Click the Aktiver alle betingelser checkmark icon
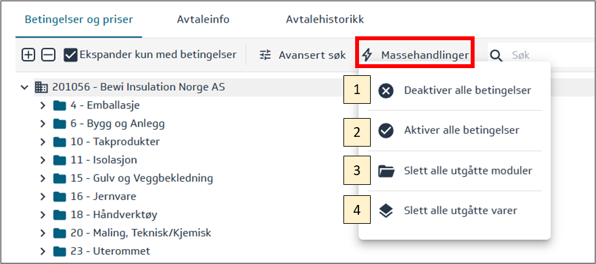 tap(386, 130)
